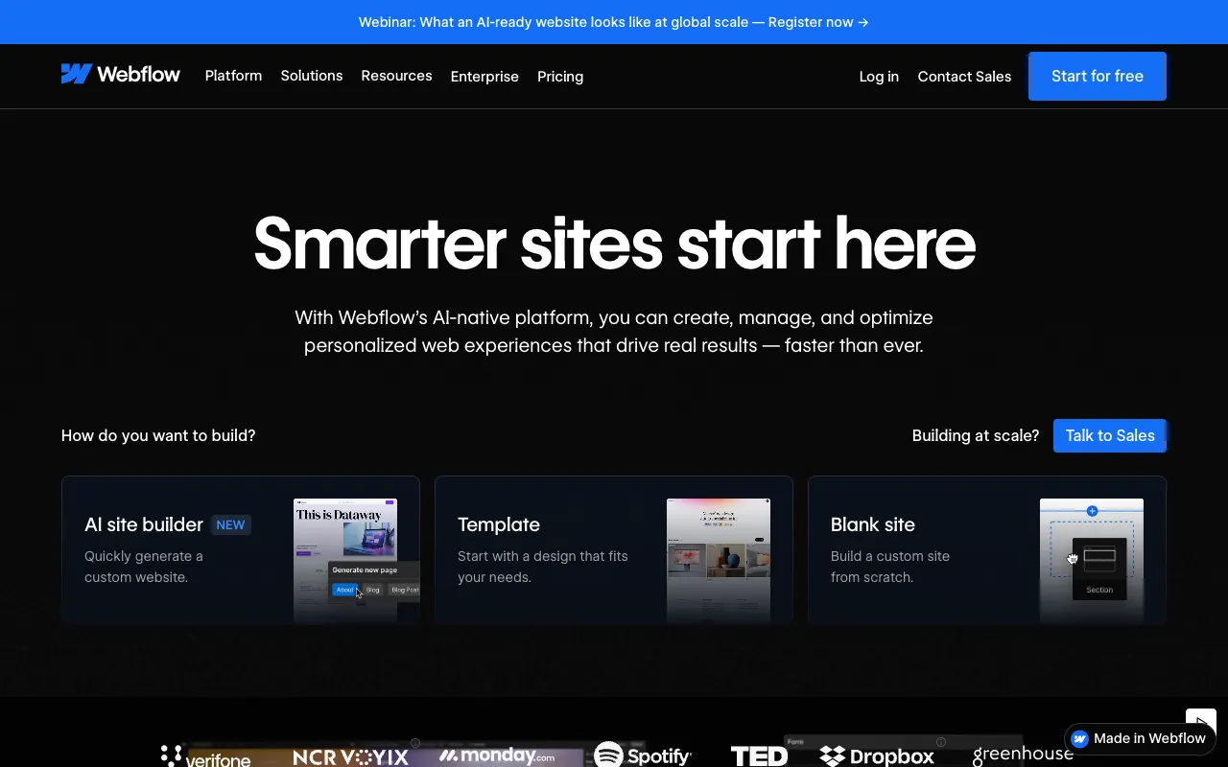Expand the Resources dropdown
Image resolution: width=1228 pixels, height=767 pixels.
[x=396, y=76]
